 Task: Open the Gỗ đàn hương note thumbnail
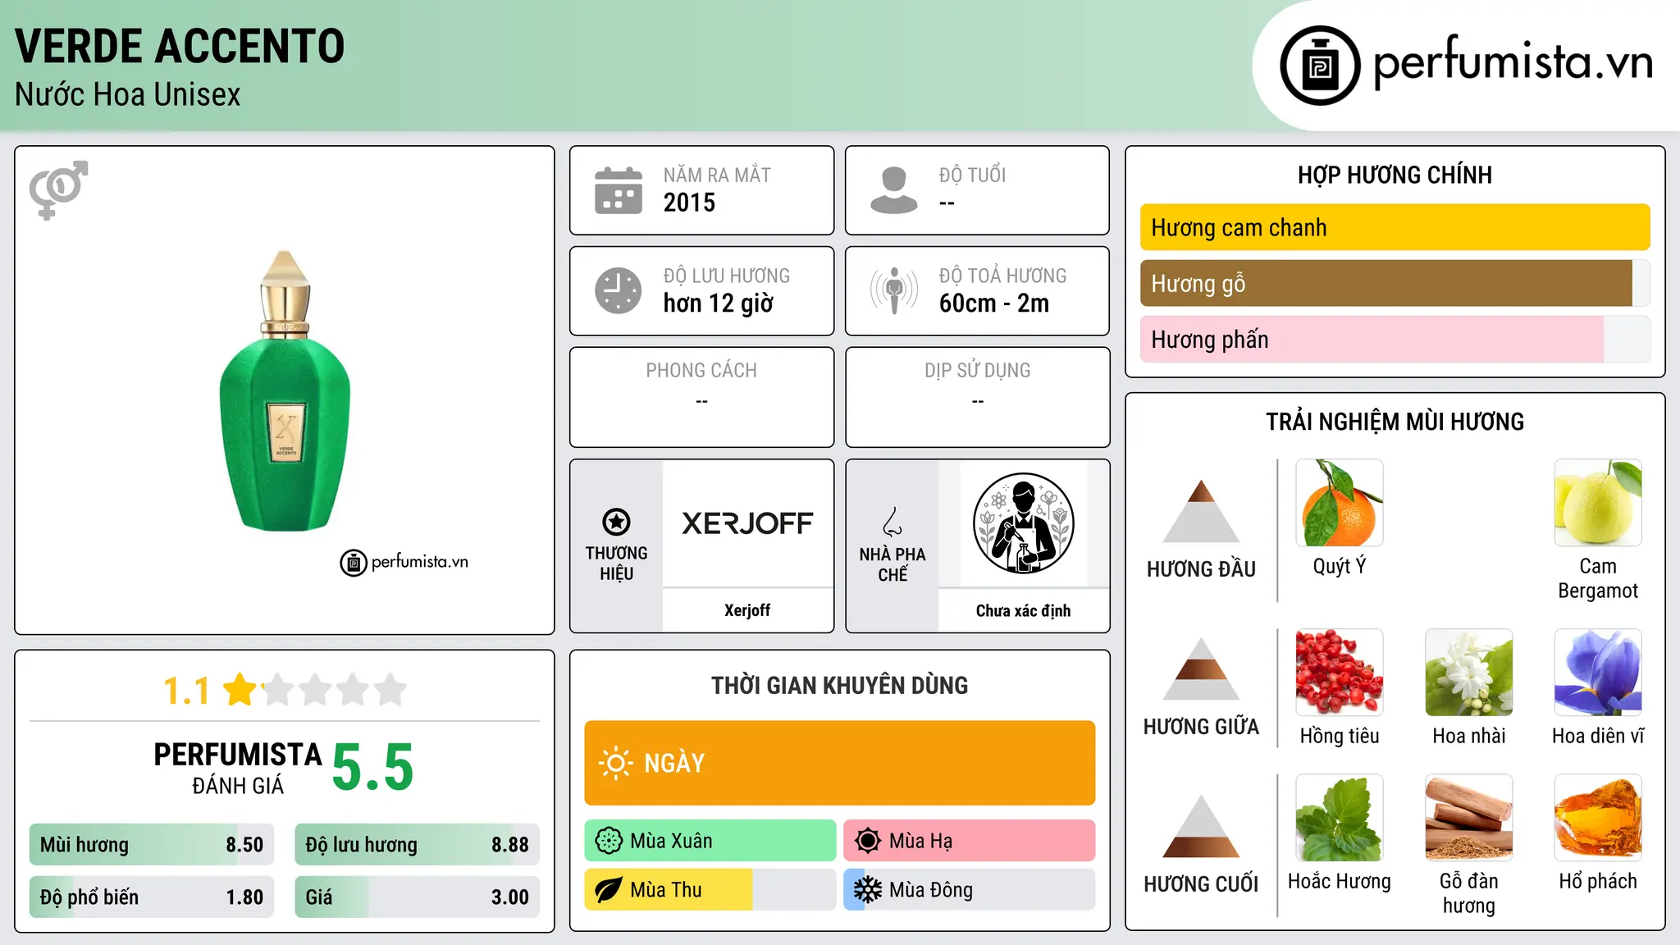(1468, 818)
